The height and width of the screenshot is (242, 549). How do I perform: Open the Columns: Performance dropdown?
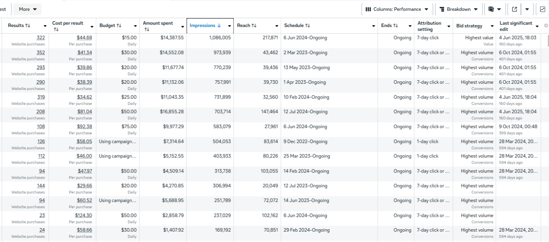tap(397, 9)
